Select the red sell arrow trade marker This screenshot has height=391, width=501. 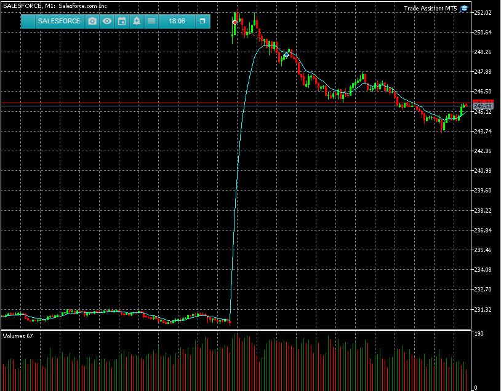235,22
